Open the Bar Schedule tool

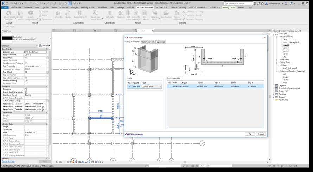click(145, 15)
